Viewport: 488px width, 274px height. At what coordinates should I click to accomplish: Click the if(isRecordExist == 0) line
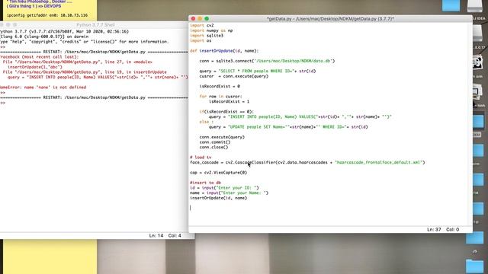pos(226,112)
